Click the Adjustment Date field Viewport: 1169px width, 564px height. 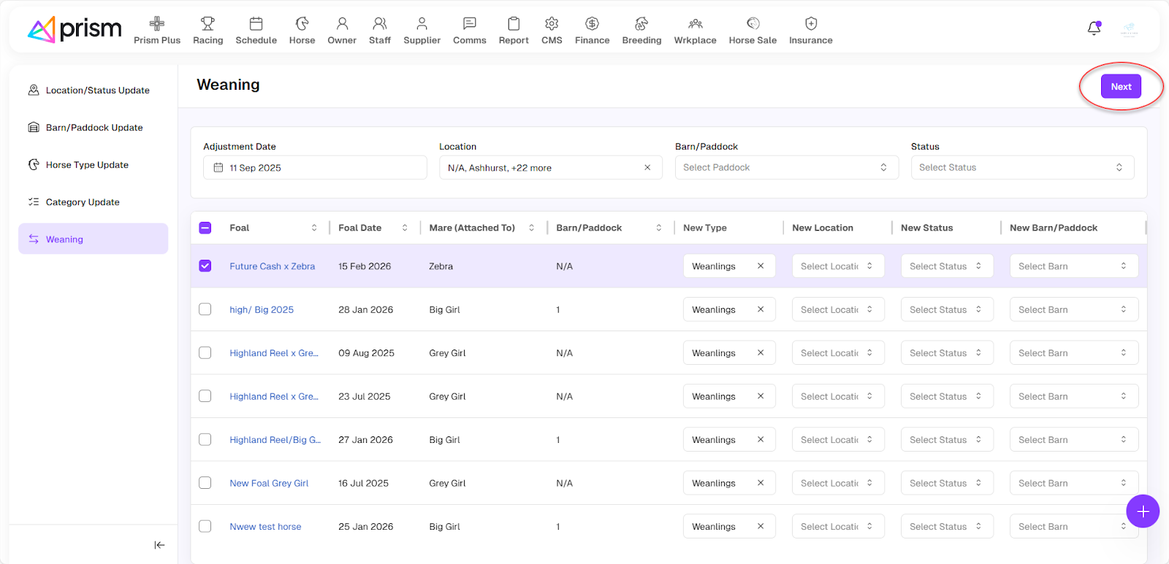click(315, 168)
